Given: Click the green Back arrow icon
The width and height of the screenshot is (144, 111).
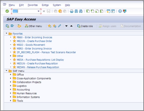Looking at the screenshot, I should (55, 11).
